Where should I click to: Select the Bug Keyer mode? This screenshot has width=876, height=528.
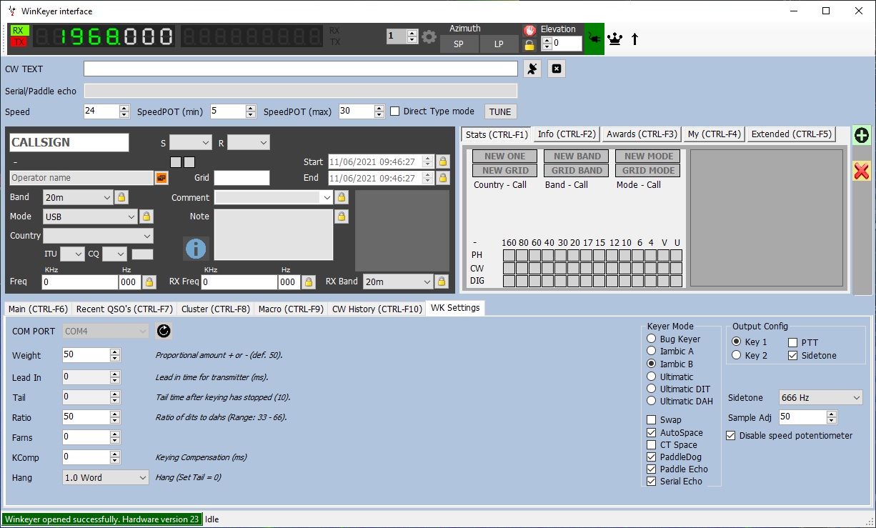pos(651,339)
